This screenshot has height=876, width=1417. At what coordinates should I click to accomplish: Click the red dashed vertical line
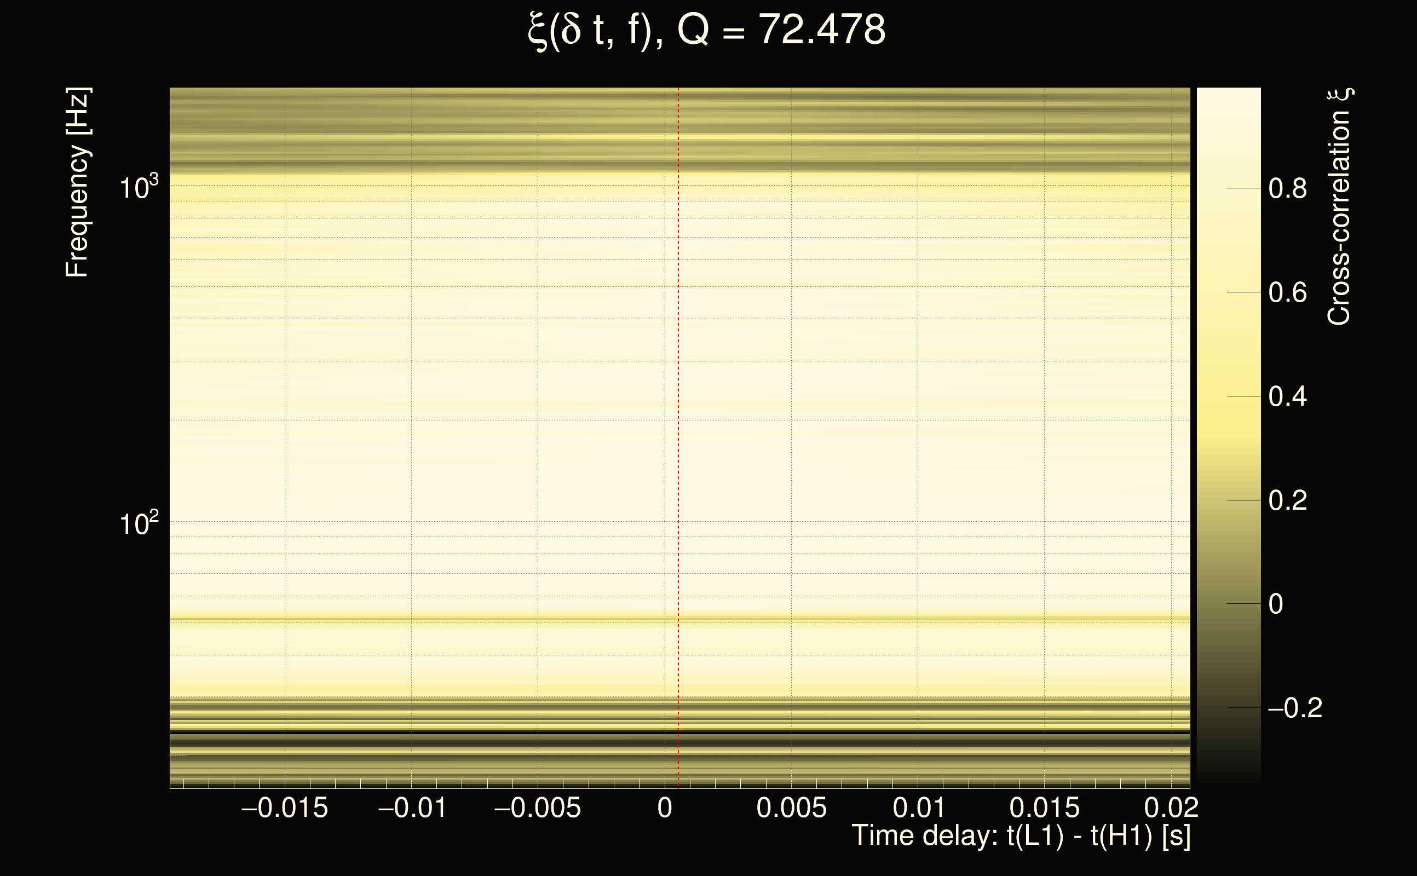pyautogui.click(x=678, y=406)
